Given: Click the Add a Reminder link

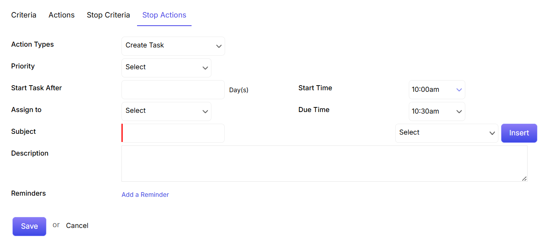Looking at the screenshot, I should pyautogui.click(x=145, y=194).
